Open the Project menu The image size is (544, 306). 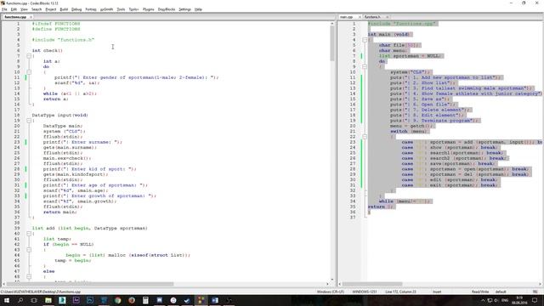[51, 9]
